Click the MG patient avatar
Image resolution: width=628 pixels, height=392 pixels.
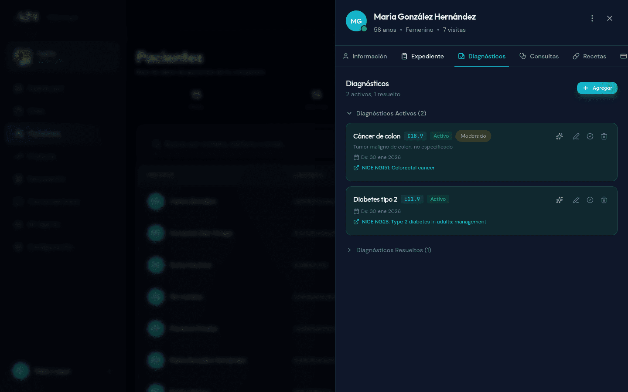pos(356,21)
